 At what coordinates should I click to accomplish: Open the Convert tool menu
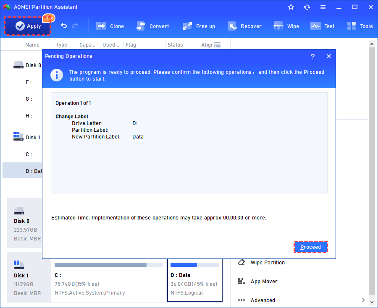pyautogui.click(x=152, y=26)
